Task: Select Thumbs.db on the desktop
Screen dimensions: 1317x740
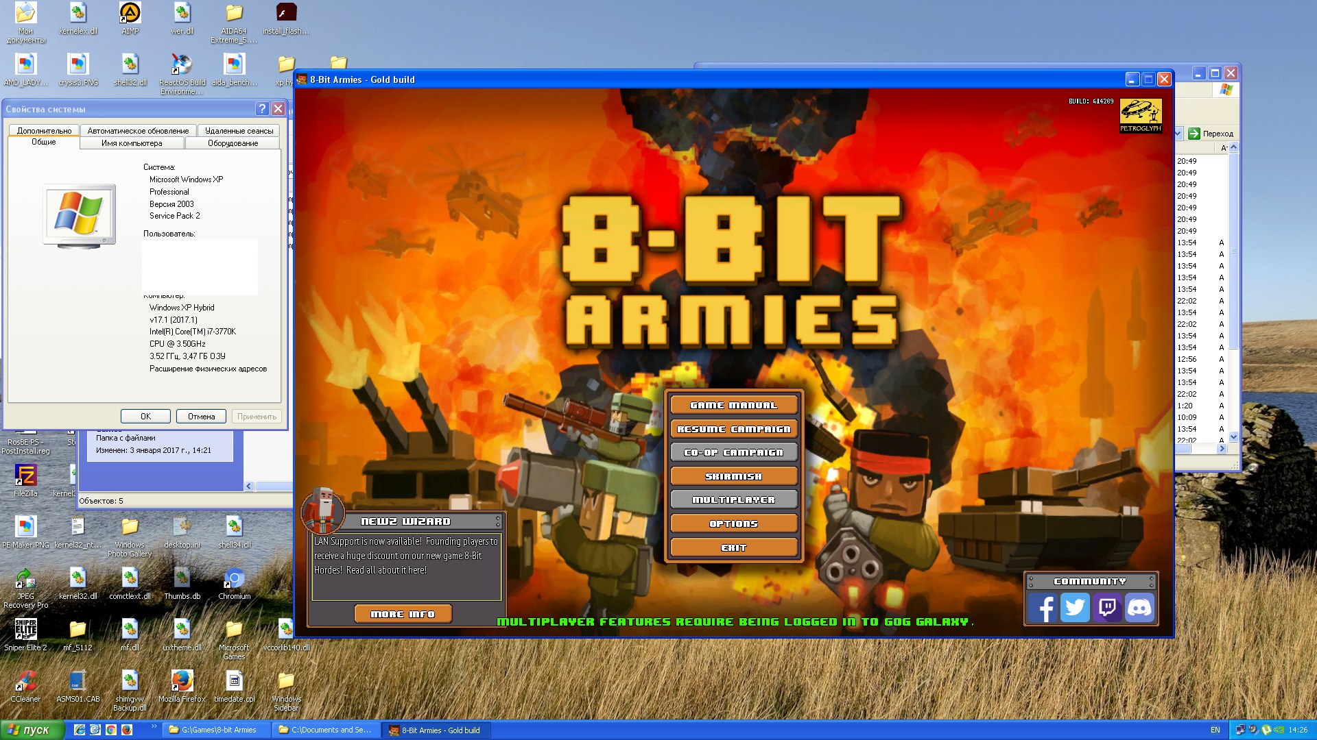Action: pyautogui.click(x=182, y=584)
